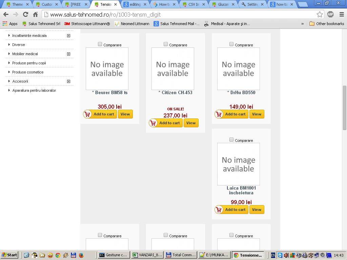Add Beurer BM58 ts to cart
Screen dimensions: 347x260
click(100, 114)
